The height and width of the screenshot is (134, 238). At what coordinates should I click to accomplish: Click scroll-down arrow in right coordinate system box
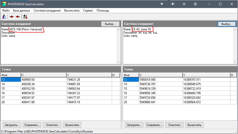235,62
